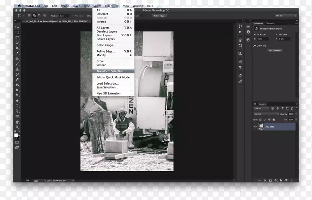Select the Path Selection tool
The width and height of the screenshot is (312, 200).
pos(17,111)
